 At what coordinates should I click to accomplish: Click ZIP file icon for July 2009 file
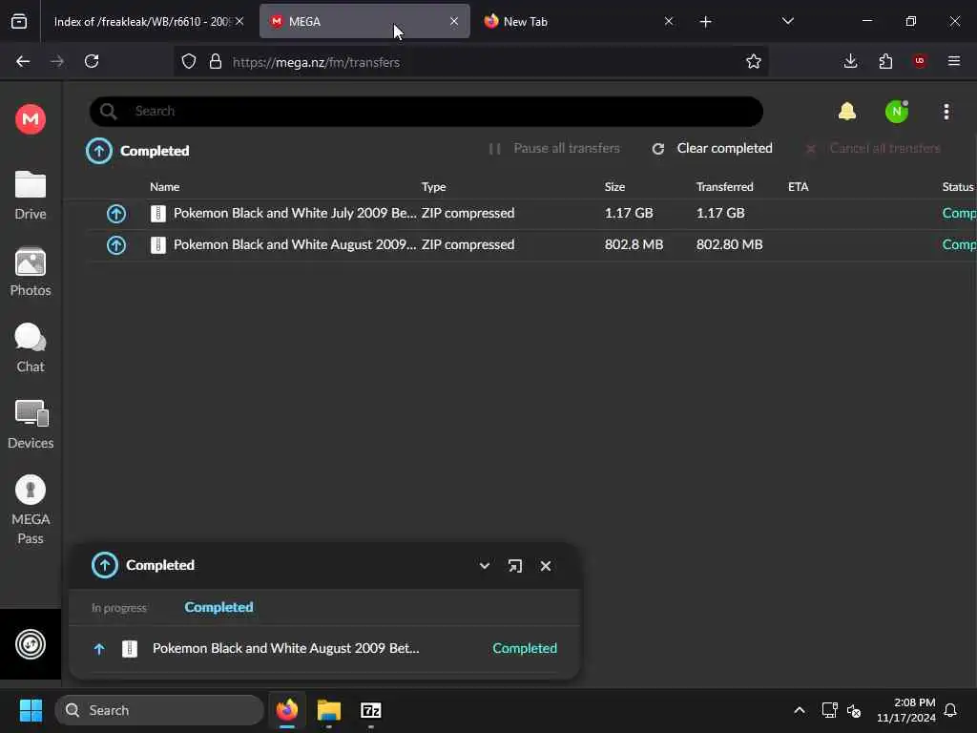[158, 213]
